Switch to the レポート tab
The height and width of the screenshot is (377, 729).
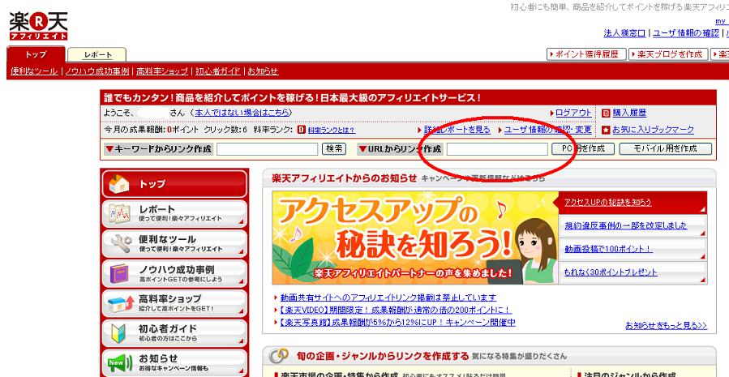(97, 55)
